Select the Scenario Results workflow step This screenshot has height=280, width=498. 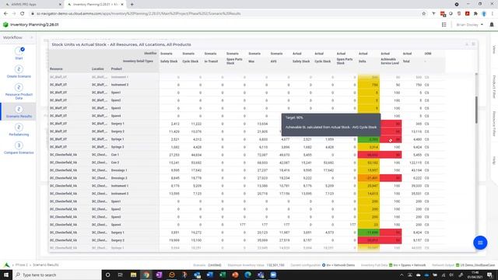pos(19,111)
